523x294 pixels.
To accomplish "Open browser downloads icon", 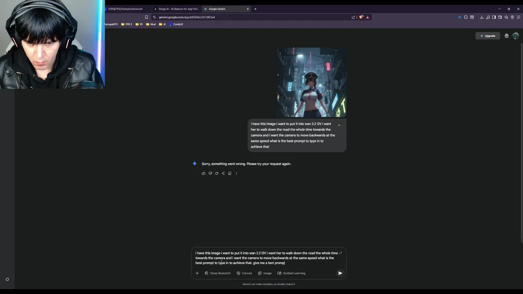I will 482,17.
